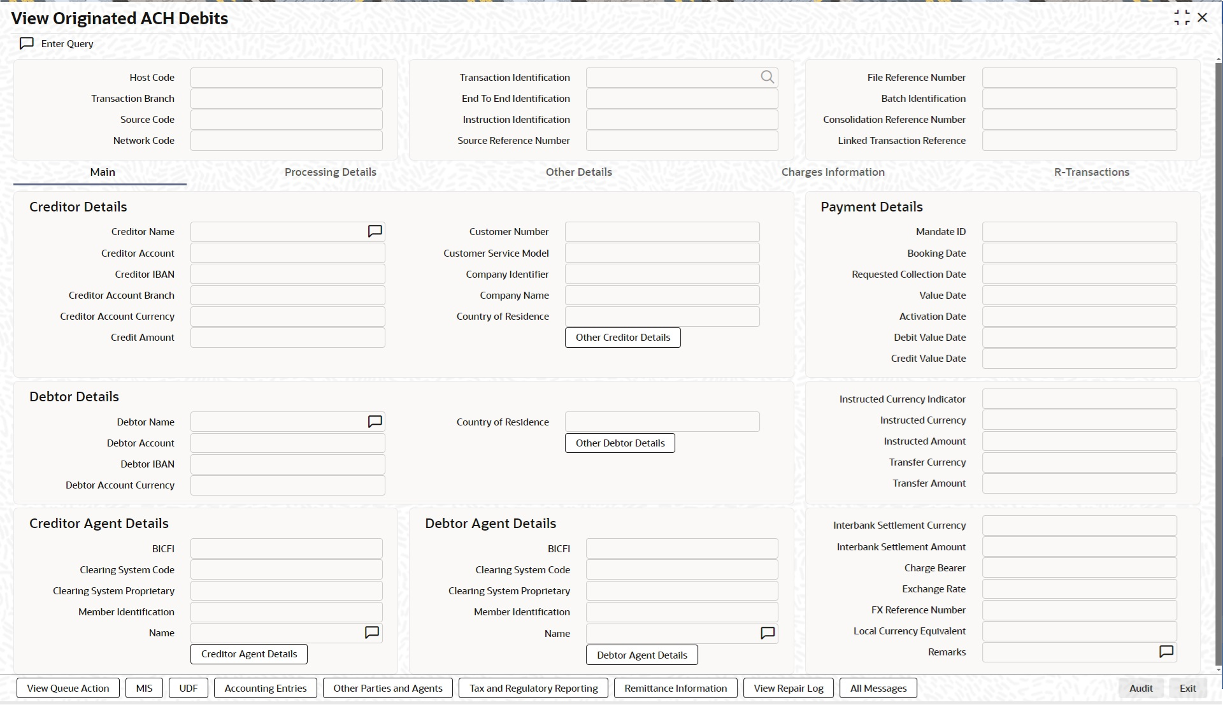Switch to the Processing Details tab

[330, 172]
